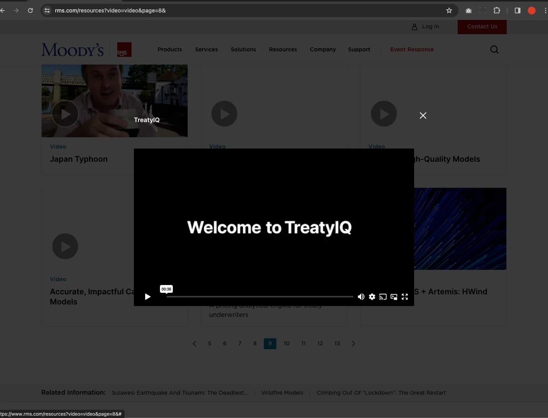
Task: Go to page 7
Action: click(240, 343)
